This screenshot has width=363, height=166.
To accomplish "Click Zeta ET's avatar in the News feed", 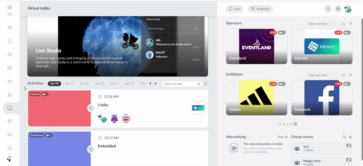I will point(150,55).
